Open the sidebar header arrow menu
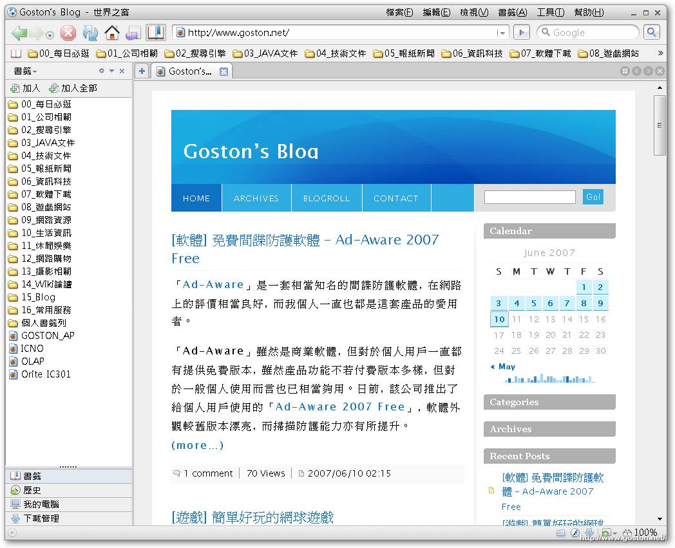The image size is (675, 548). click(111, 71)
